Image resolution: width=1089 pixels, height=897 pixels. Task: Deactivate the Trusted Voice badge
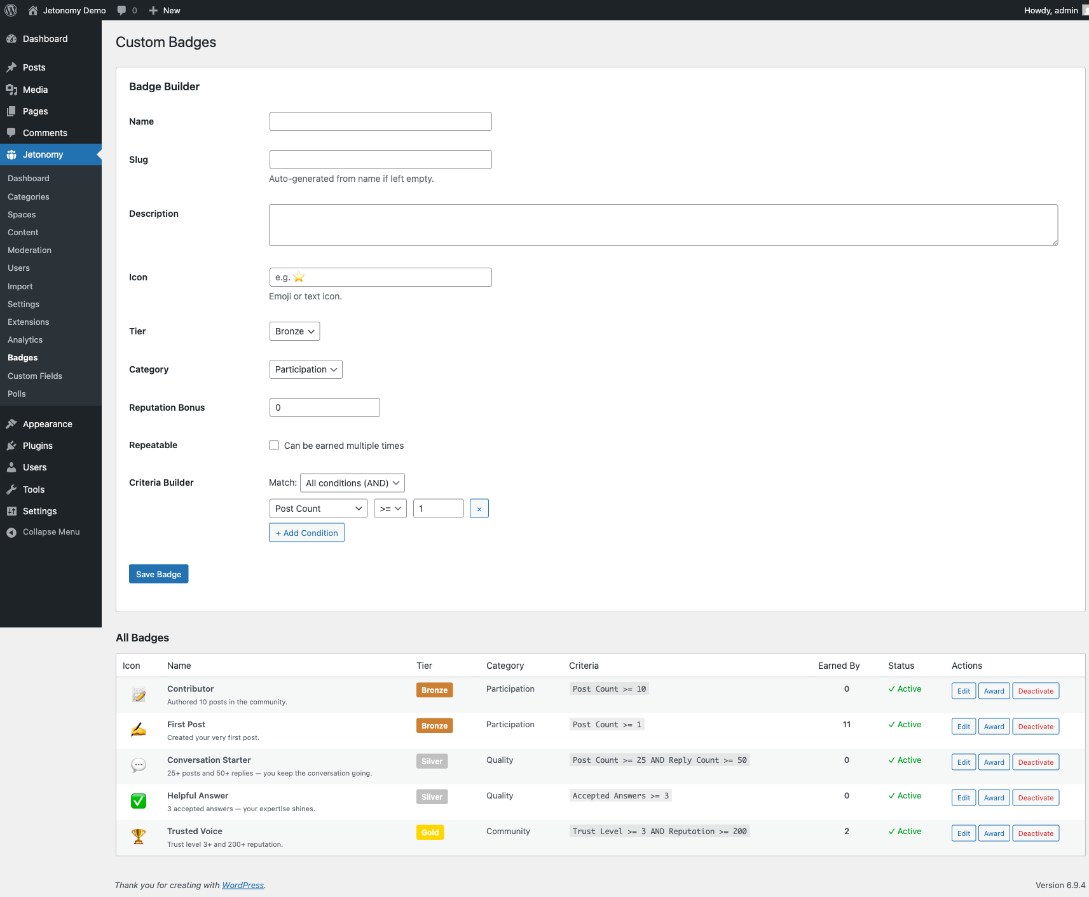click(x=1035, y=833)
